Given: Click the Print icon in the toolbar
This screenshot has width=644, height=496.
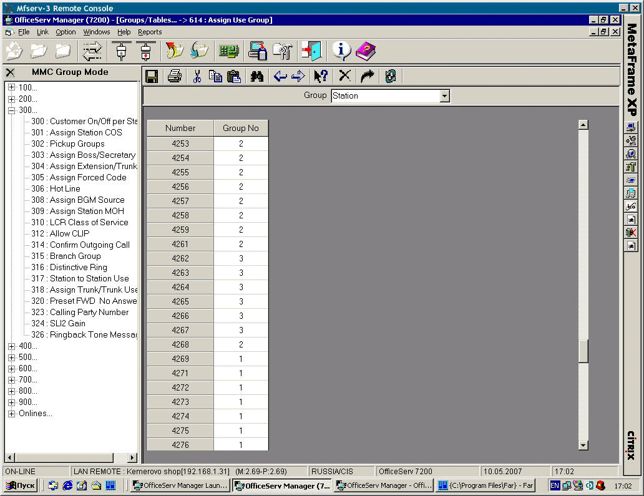Looking at the screenshot, I should tap(175, 76).
